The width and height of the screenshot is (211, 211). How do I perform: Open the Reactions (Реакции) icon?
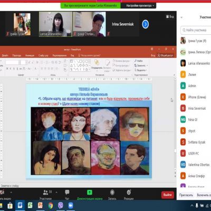click(x=129, y=192)
